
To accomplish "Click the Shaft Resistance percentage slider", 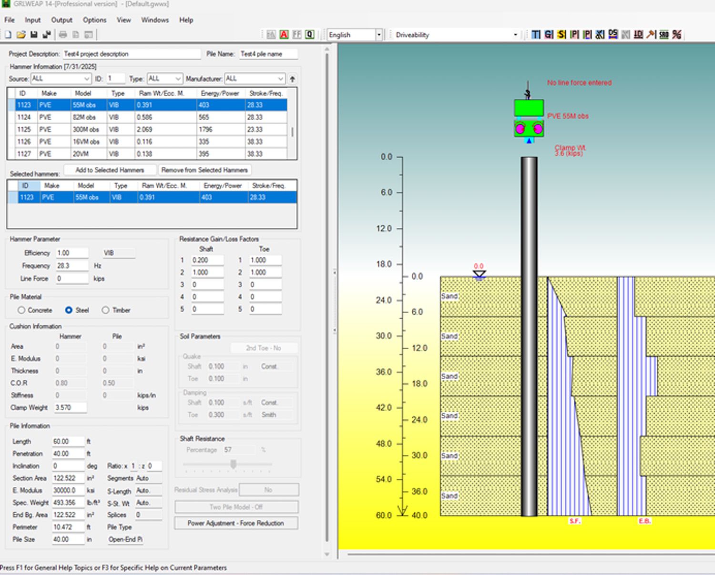I will [233, 464].
